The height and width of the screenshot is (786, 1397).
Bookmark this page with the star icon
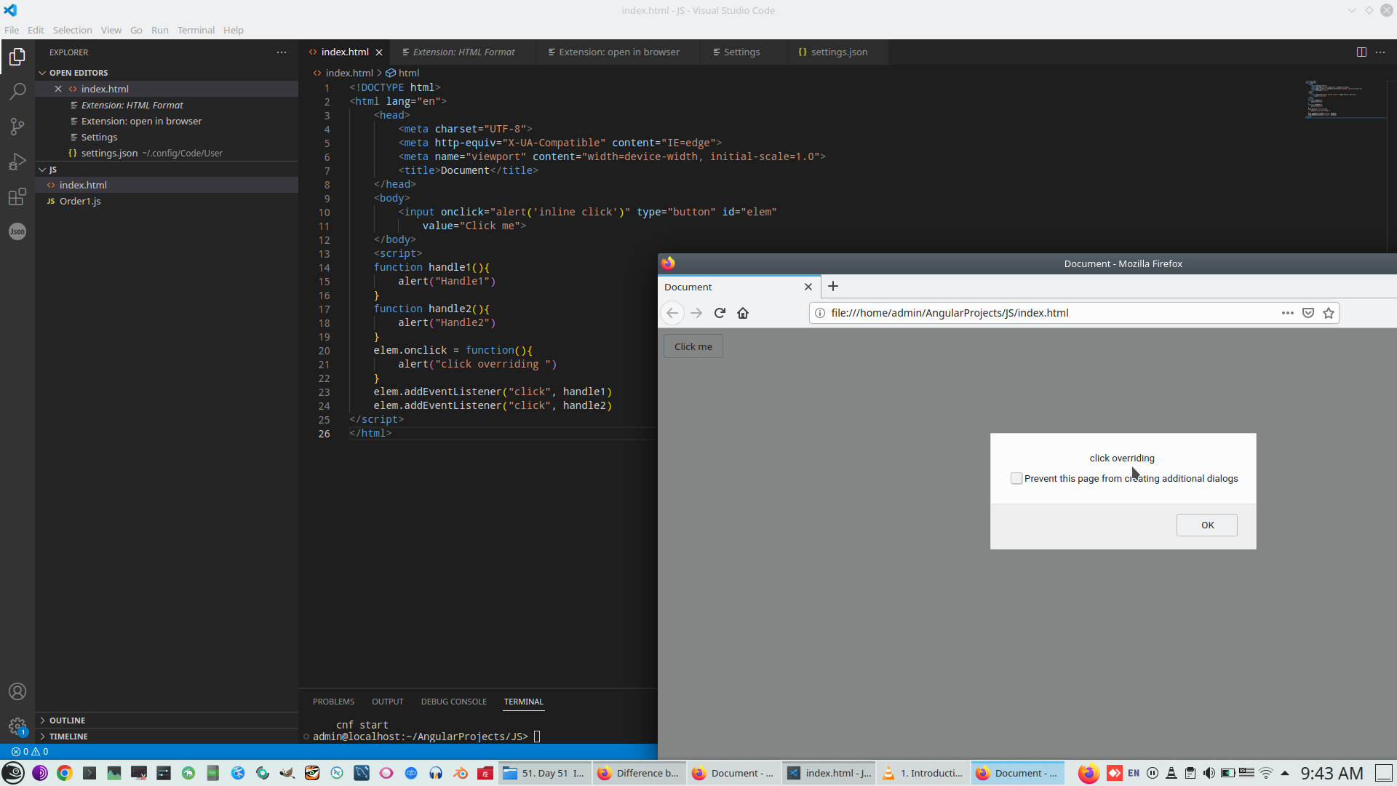click(x=1329, y=313)
